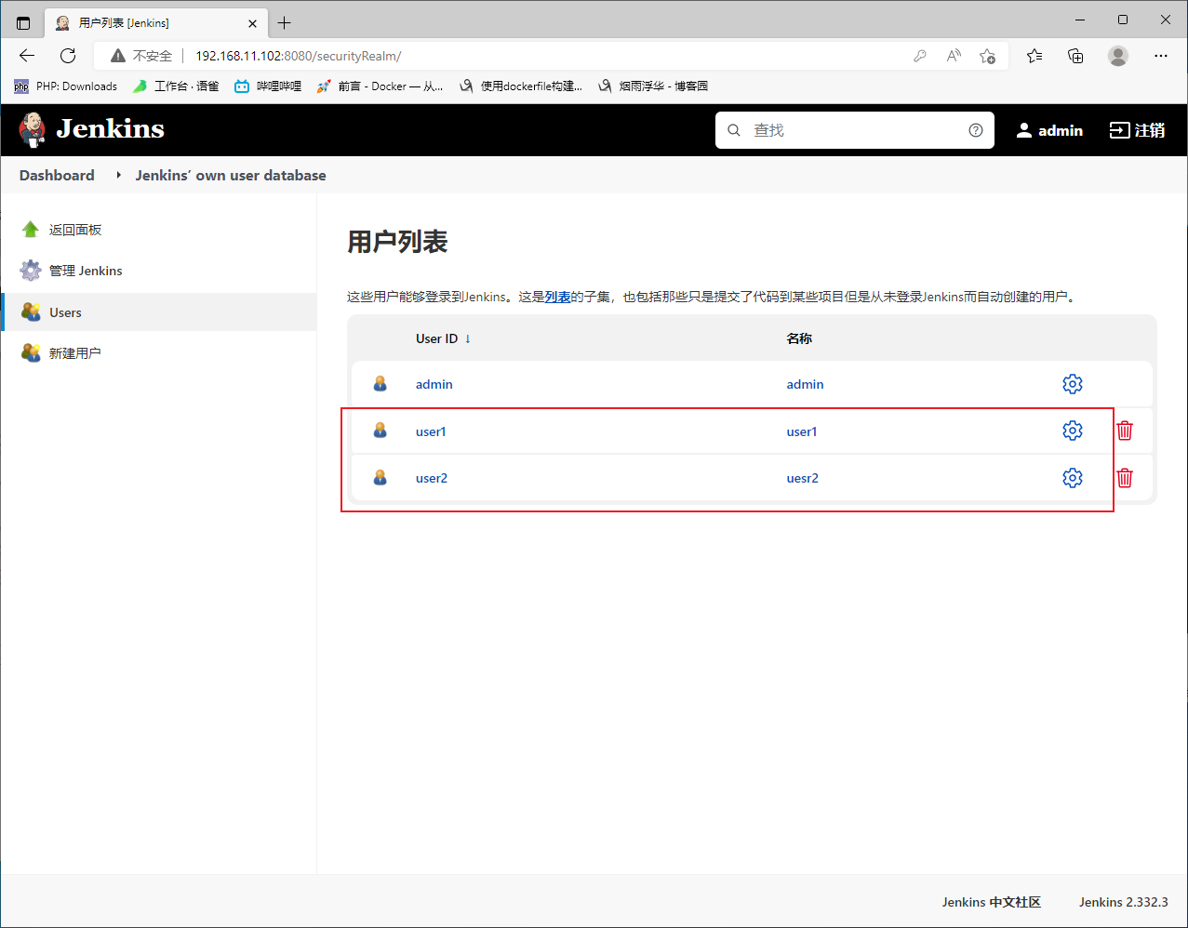Click the browser address bar URL
Screen dimensions: 1188x928
[299, 56]
